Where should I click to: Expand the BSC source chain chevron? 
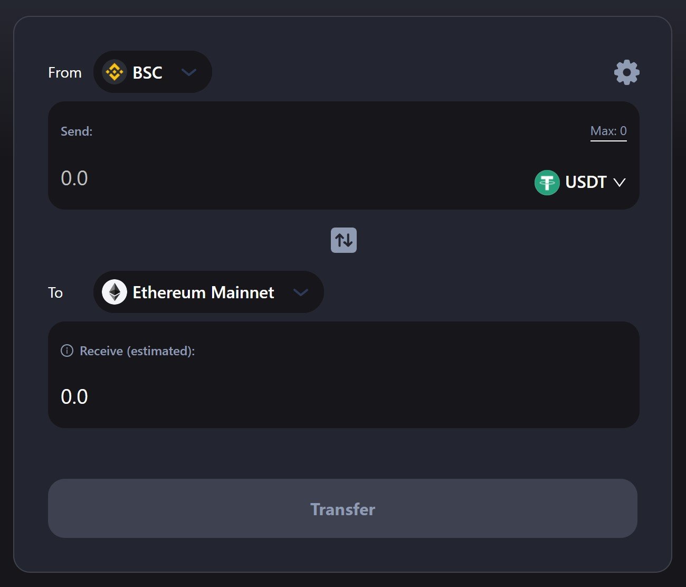coord(189,72)
